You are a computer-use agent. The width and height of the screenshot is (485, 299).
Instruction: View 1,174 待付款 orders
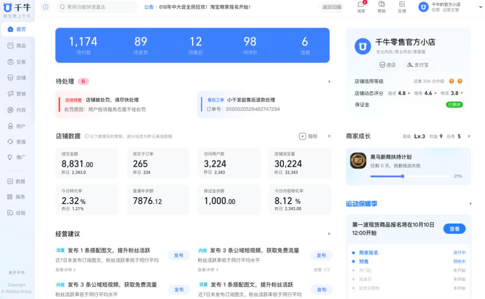point(83,45)
